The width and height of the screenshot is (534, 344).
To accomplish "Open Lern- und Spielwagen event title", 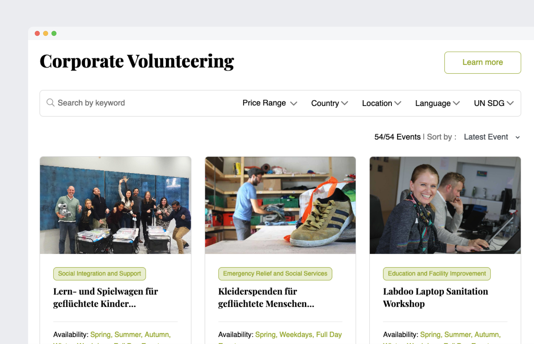I will point(106,298).
